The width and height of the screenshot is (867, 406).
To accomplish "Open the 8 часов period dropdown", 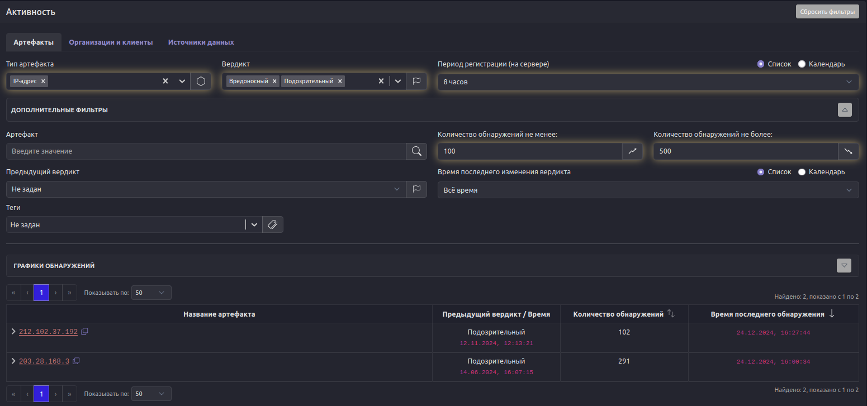I will (648, 82).
